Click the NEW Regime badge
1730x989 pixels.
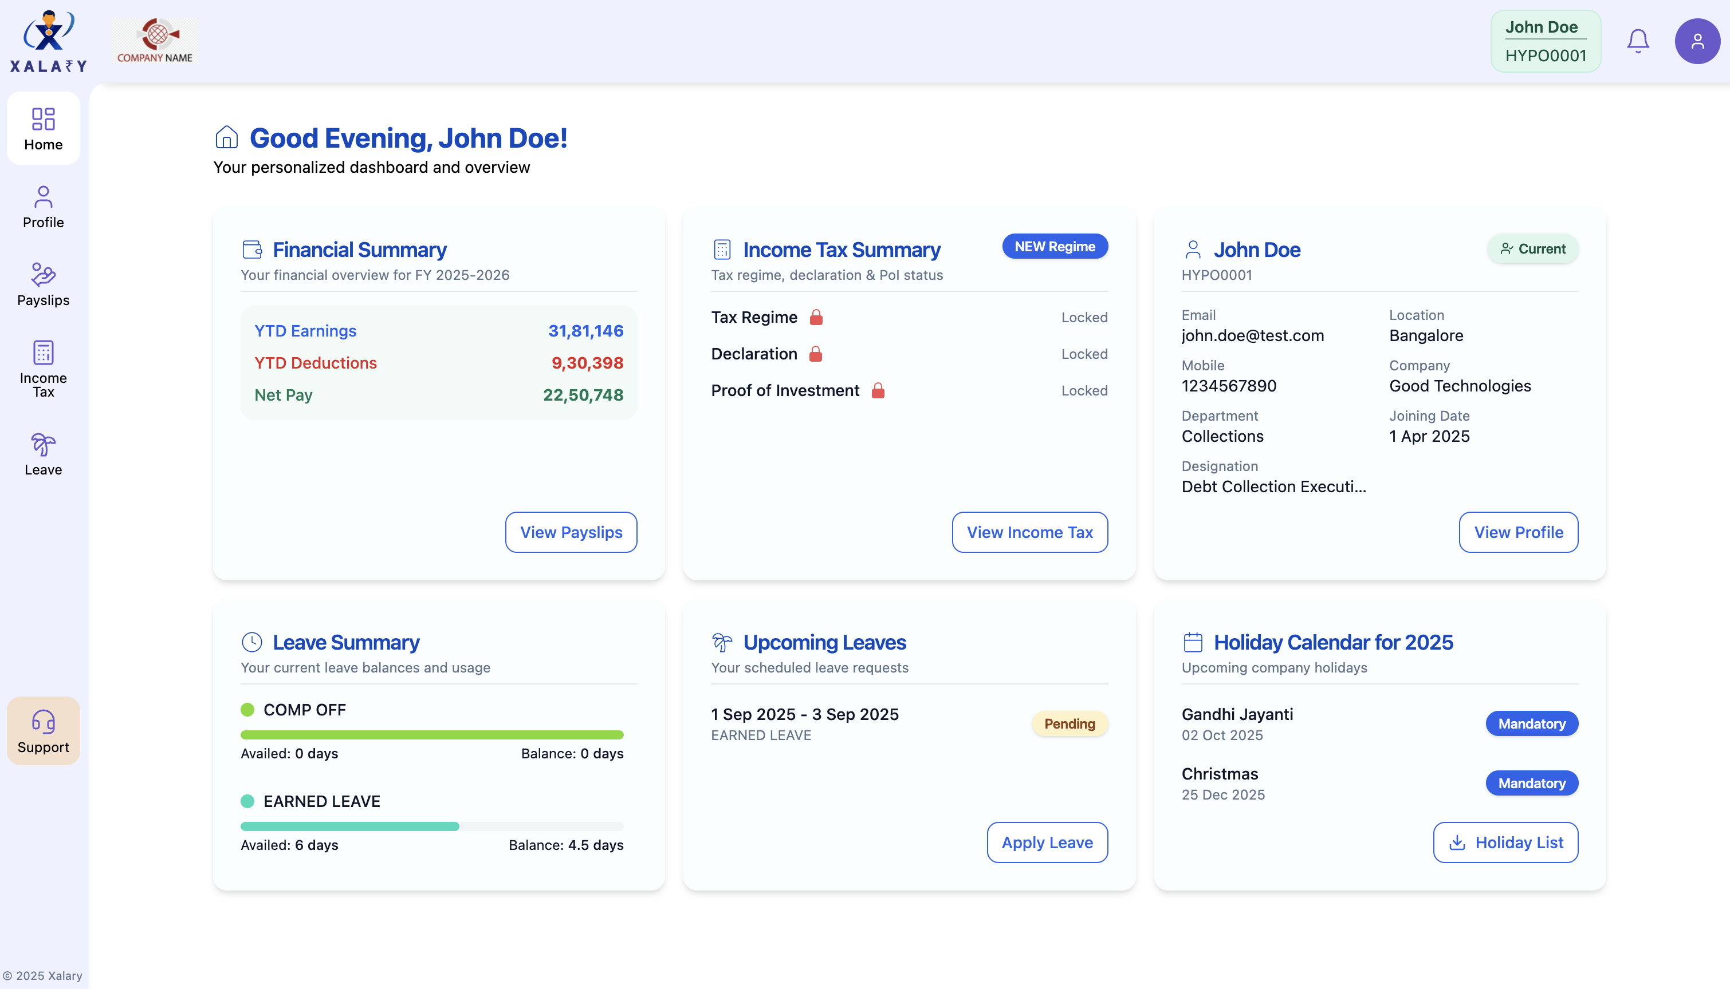(1055, 246)
